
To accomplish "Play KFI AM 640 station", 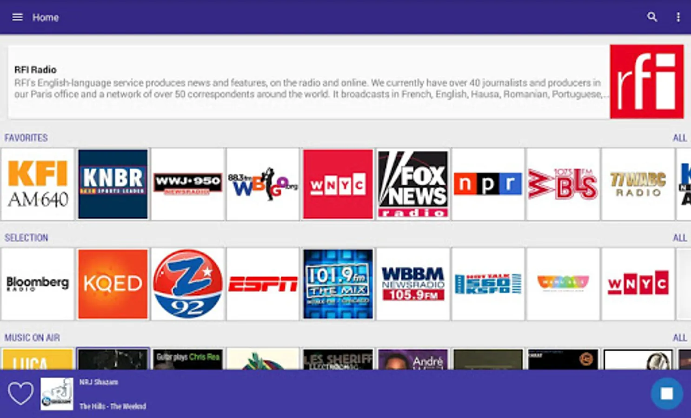I will coord(38,184).
